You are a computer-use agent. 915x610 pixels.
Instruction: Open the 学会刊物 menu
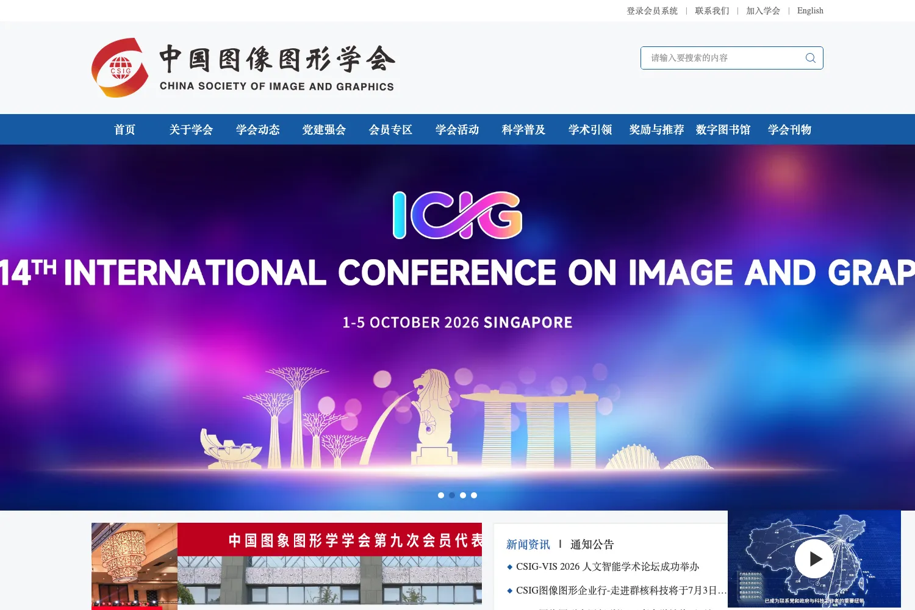click(x=789, y=129)
